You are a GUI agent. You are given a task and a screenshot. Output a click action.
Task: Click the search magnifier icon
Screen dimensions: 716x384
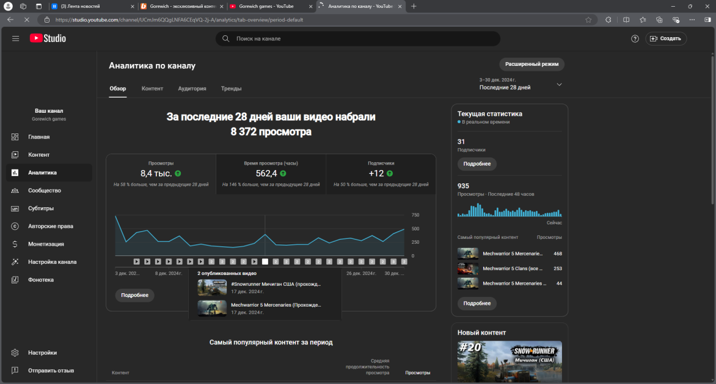(x=225, y=39)
